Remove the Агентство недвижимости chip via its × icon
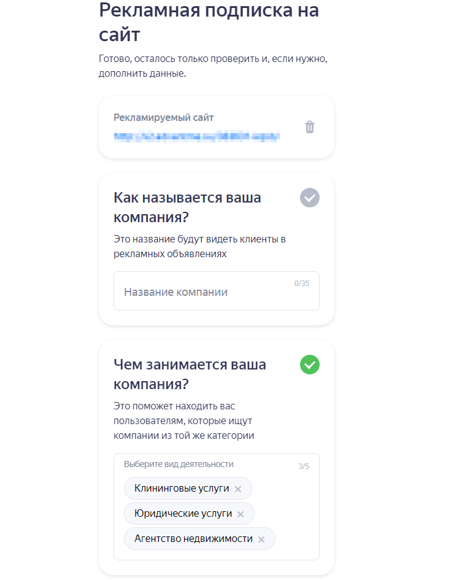This screenshot has width=454, height=580. point(260,538)
